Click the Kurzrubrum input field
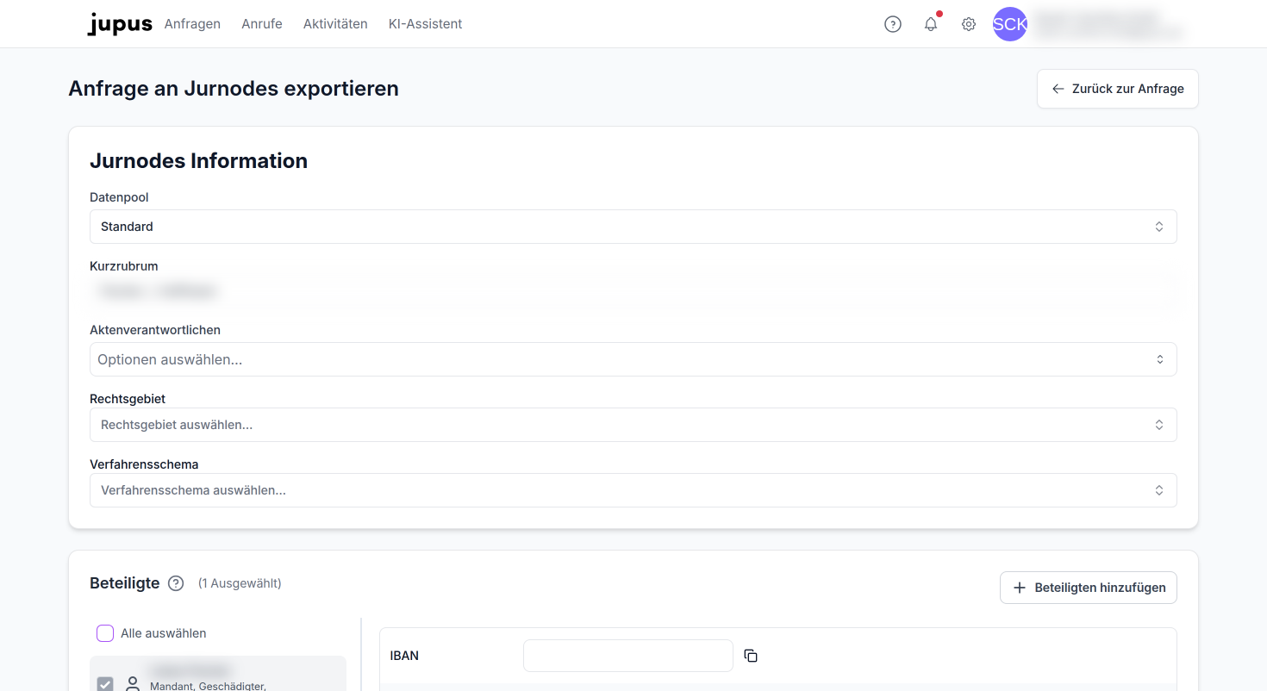1267x691 pixels. (x=633, y=292)
